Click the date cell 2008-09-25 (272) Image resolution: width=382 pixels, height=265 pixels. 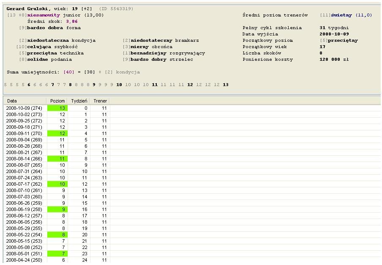(x=24, y=121)
